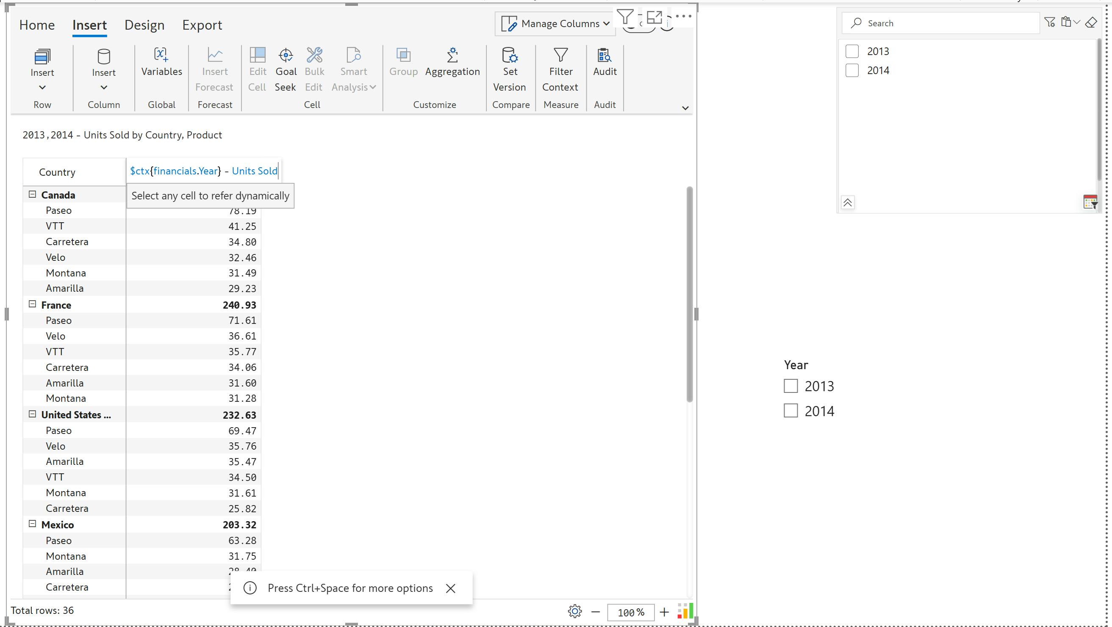Click the settings gear in status bar
1112x627 pixels.
tap(574, 611)
